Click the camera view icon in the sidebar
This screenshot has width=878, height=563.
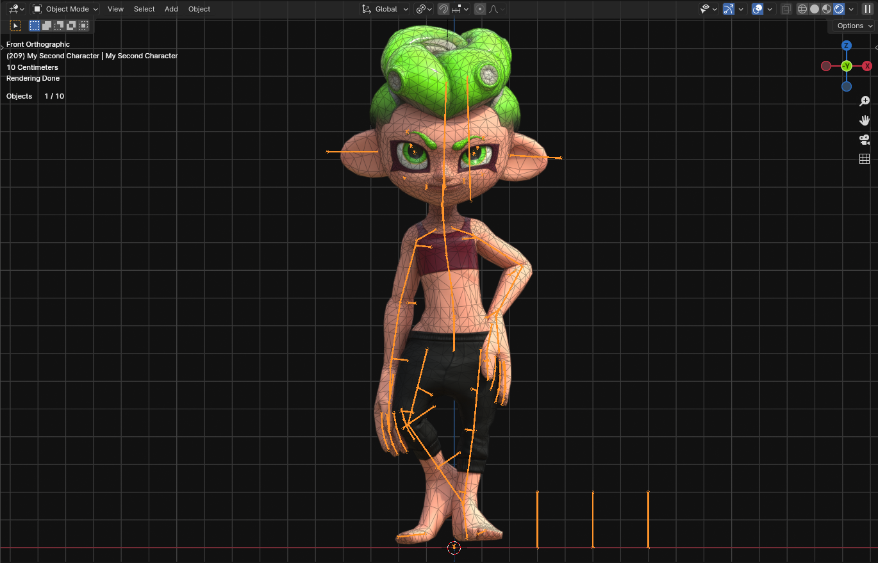coord(865,140)
